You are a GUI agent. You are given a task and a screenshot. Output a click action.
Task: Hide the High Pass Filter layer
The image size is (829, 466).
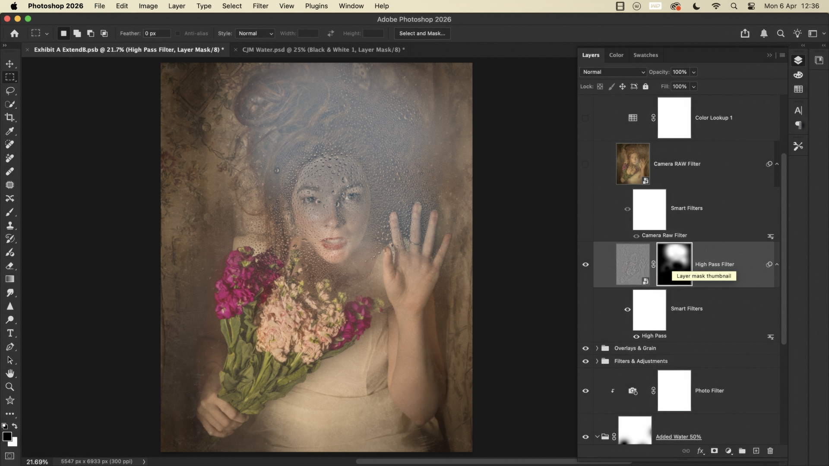pos(585,264)
